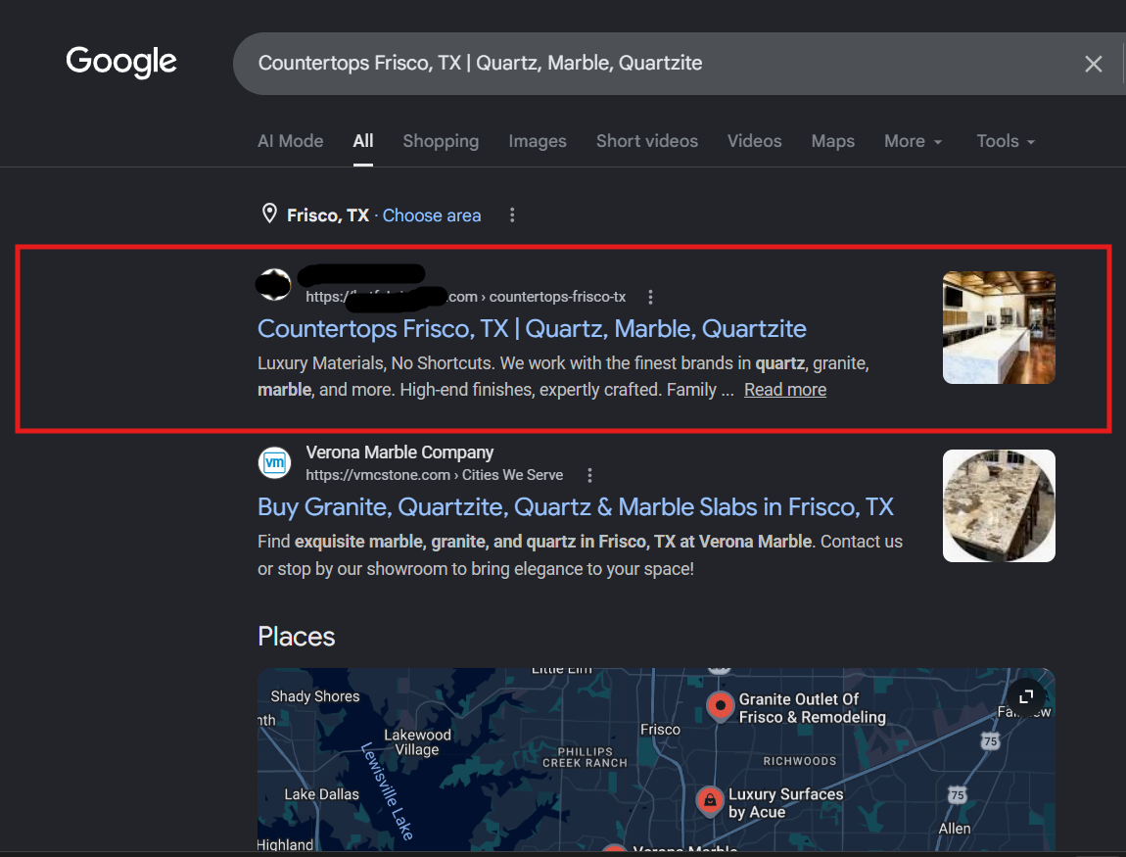This screenshot has height=857, width=1126.
Task: Click the Lakewood Village label on the map
Action: 417,742
